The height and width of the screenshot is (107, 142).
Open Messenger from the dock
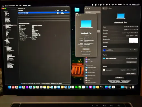point(69,87)
